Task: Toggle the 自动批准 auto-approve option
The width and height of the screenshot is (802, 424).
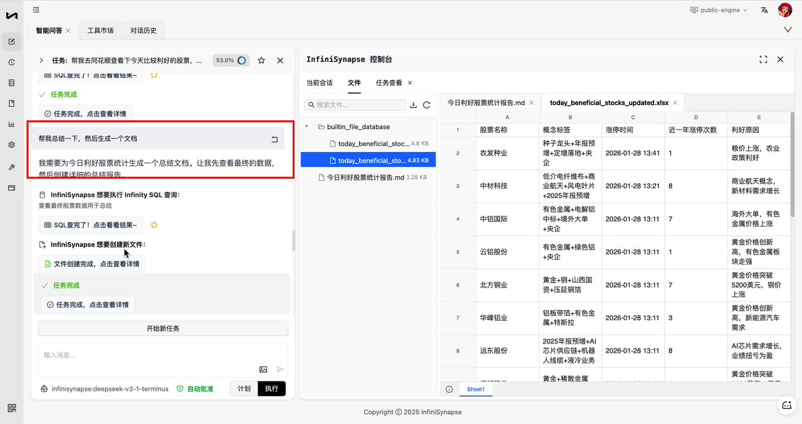Action: click(x=195, y=388)
